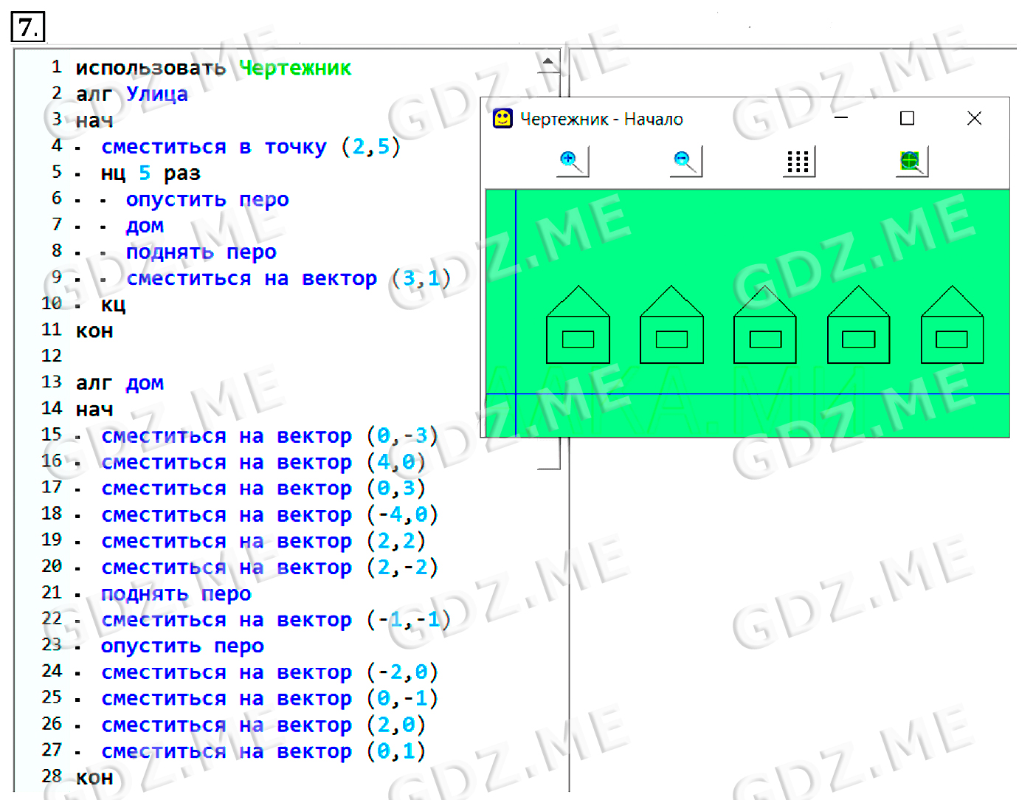Click the last house drawn on canvas

coord(952,327)
